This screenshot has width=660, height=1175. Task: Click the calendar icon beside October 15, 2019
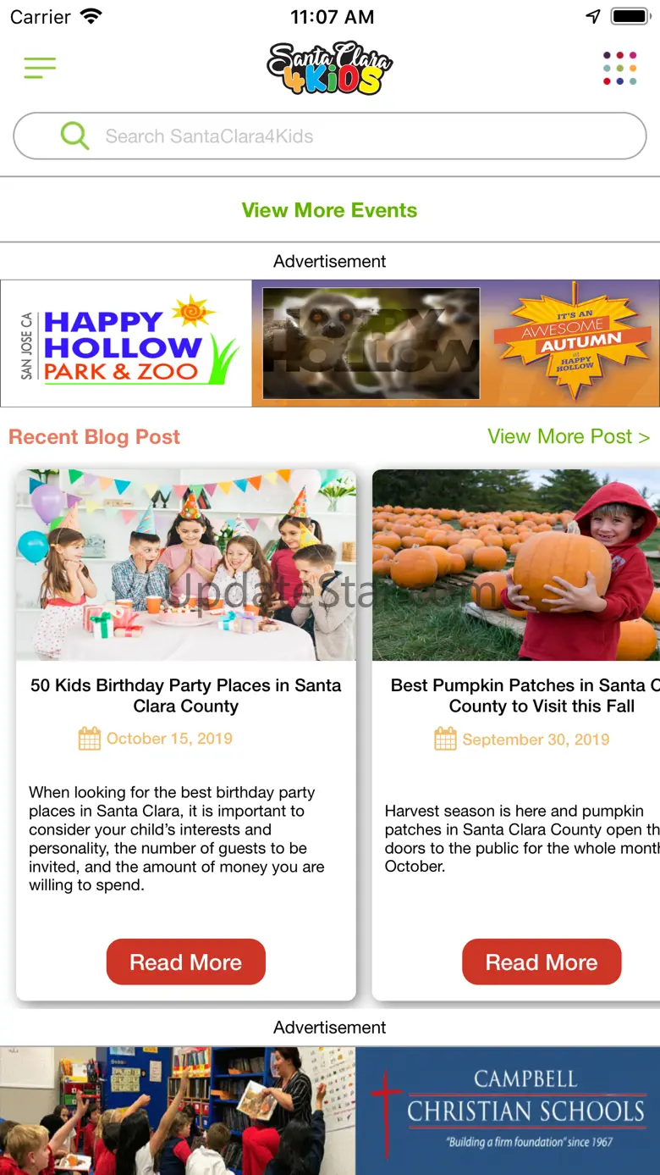[89, 739]
